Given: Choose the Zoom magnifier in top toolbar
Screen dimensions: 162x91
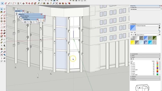Looking at the screenshot, I should 53,3.
